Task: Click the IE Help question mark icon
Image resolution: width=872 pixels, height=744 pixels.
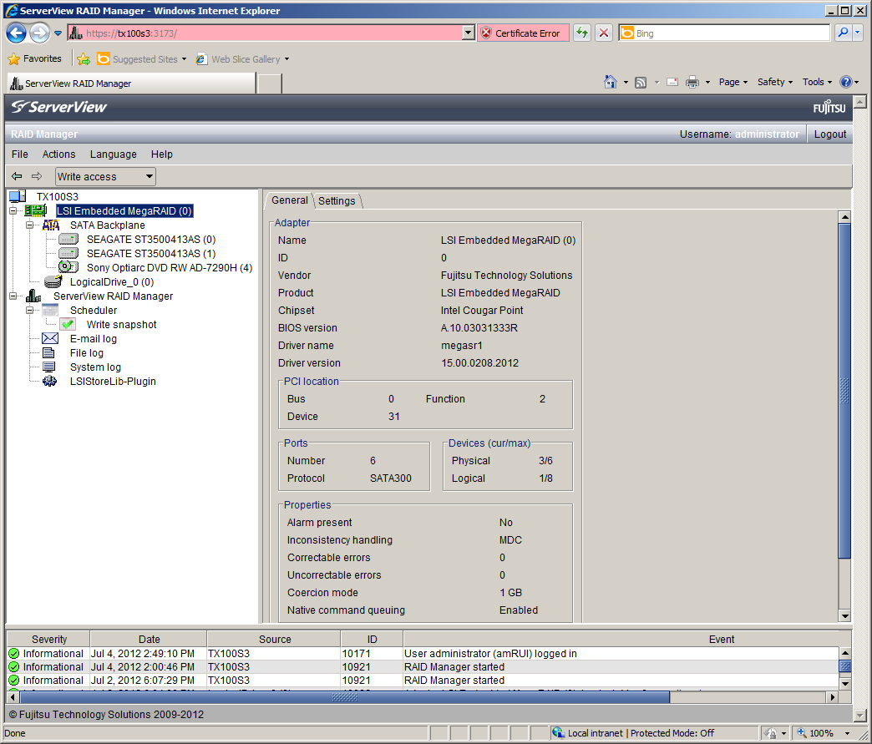Action: pyautogui.click(x=846, y=82)
